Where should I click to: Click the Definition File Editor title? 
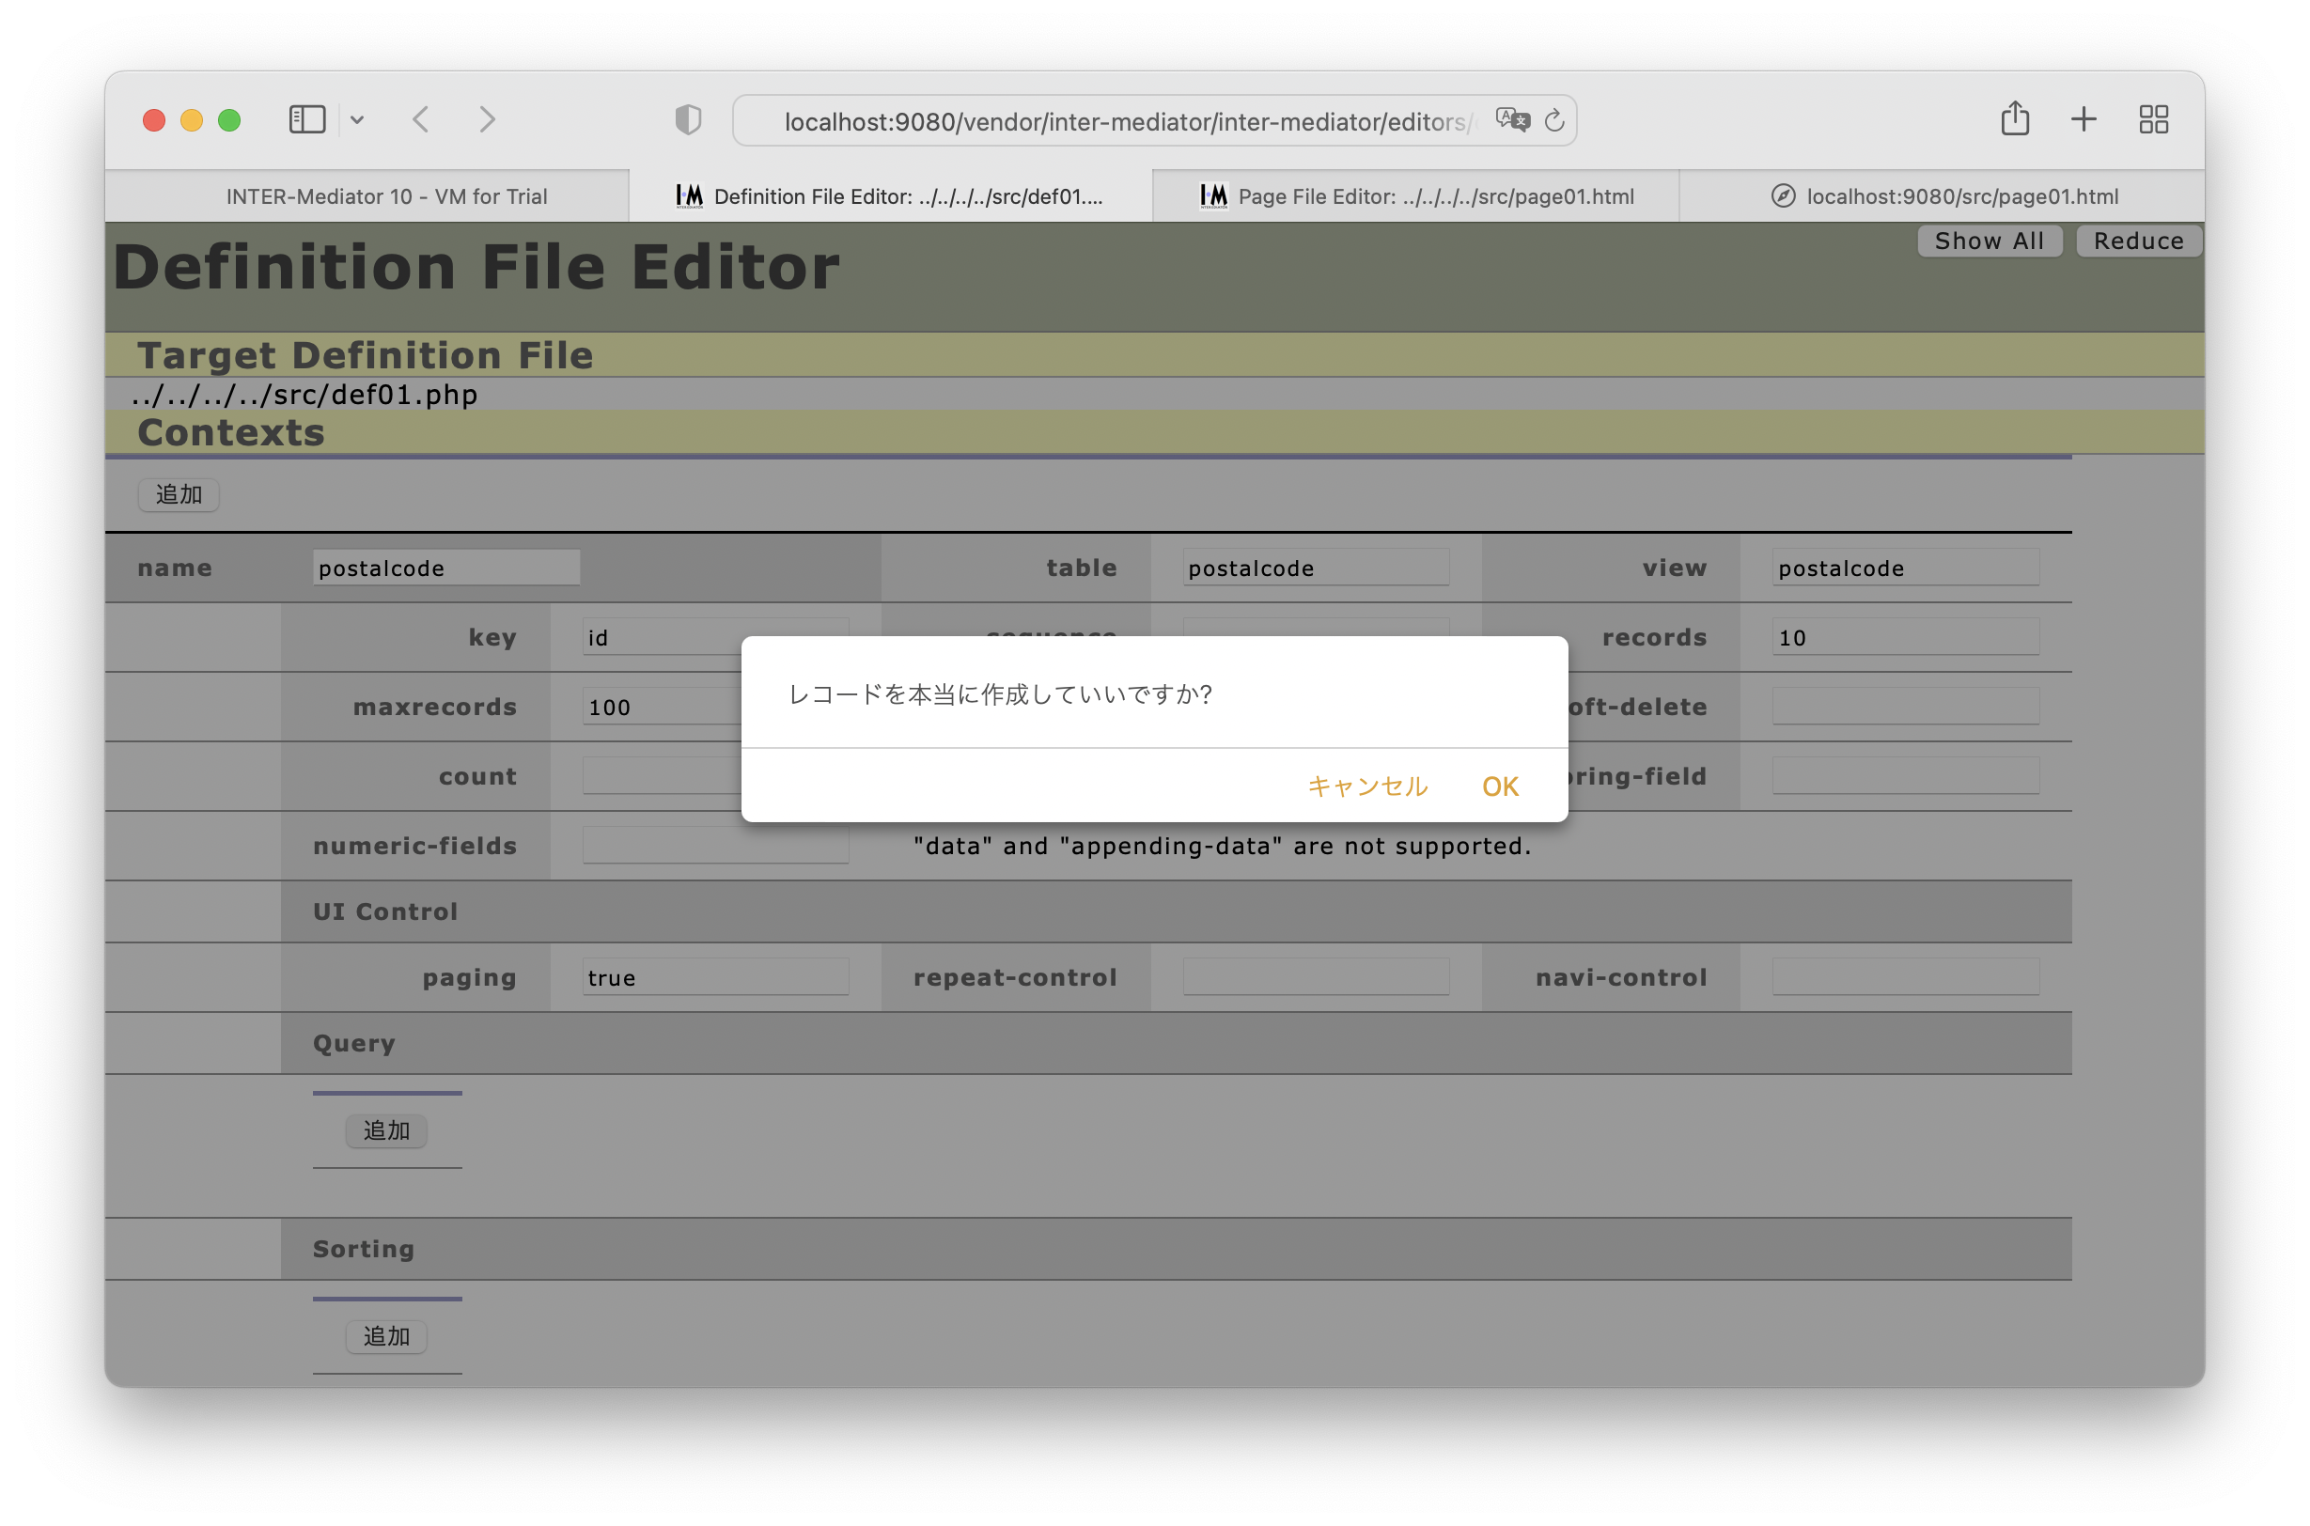coord(476,267)
